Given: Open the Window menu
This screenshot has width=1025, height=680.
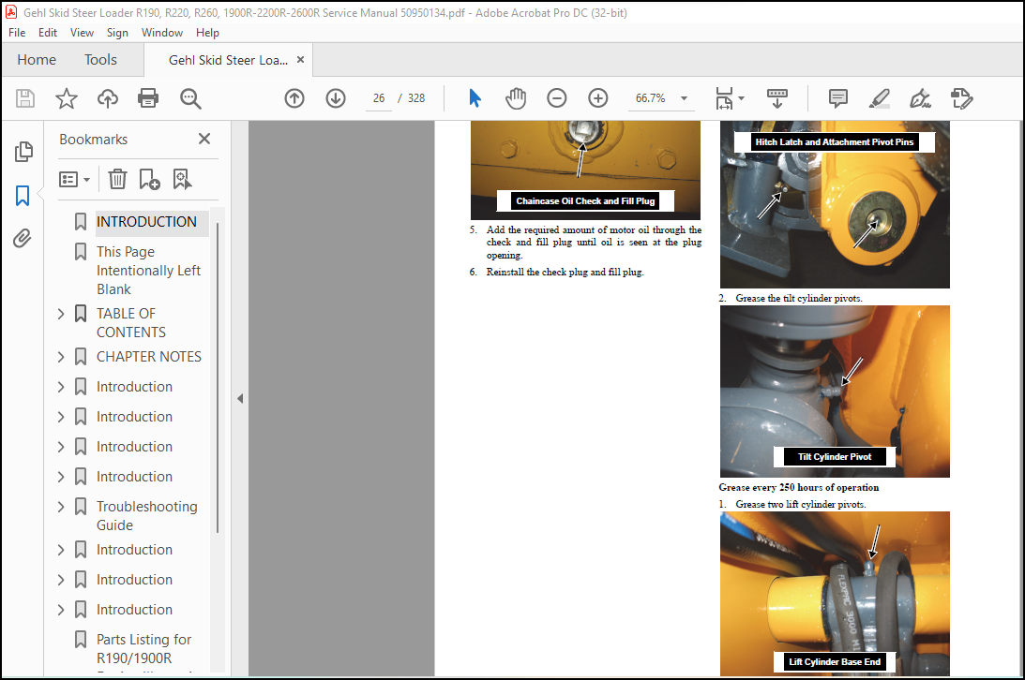Looking at the screenshot, I should [162, 33].
